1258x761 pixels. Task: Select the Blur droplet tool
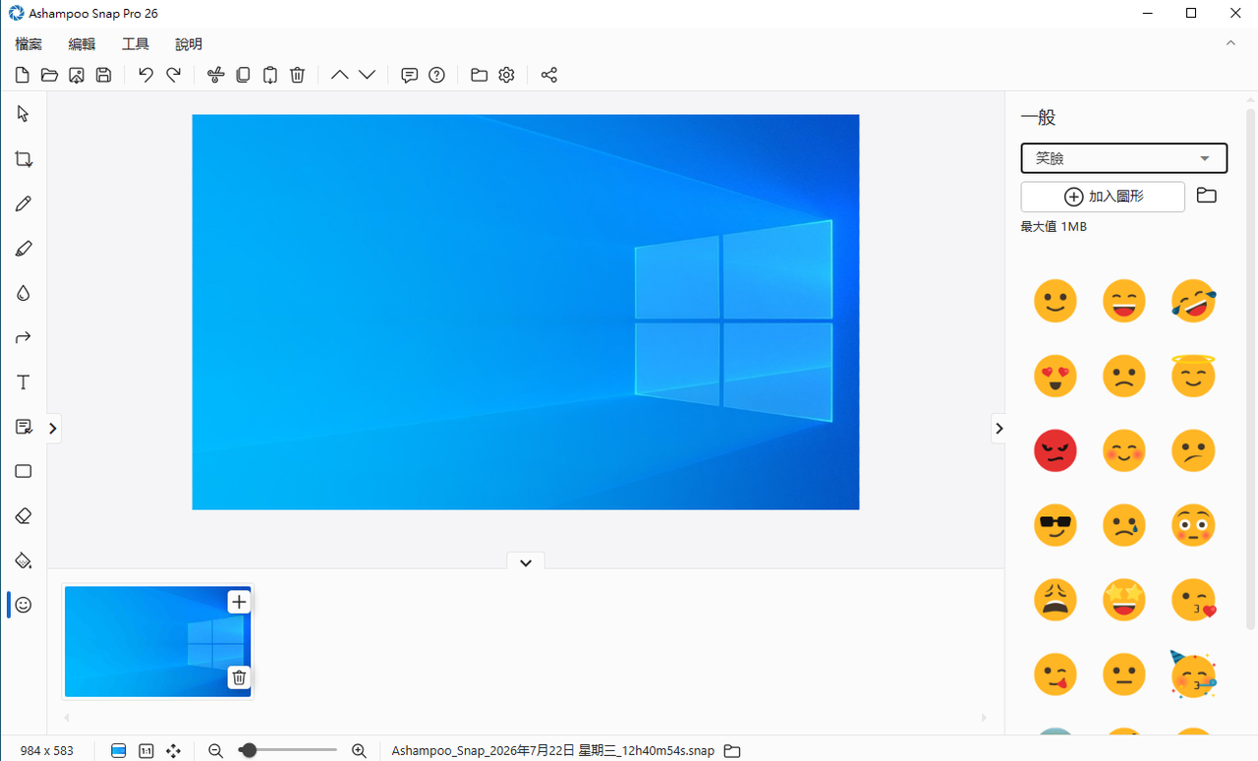point(24,293)
